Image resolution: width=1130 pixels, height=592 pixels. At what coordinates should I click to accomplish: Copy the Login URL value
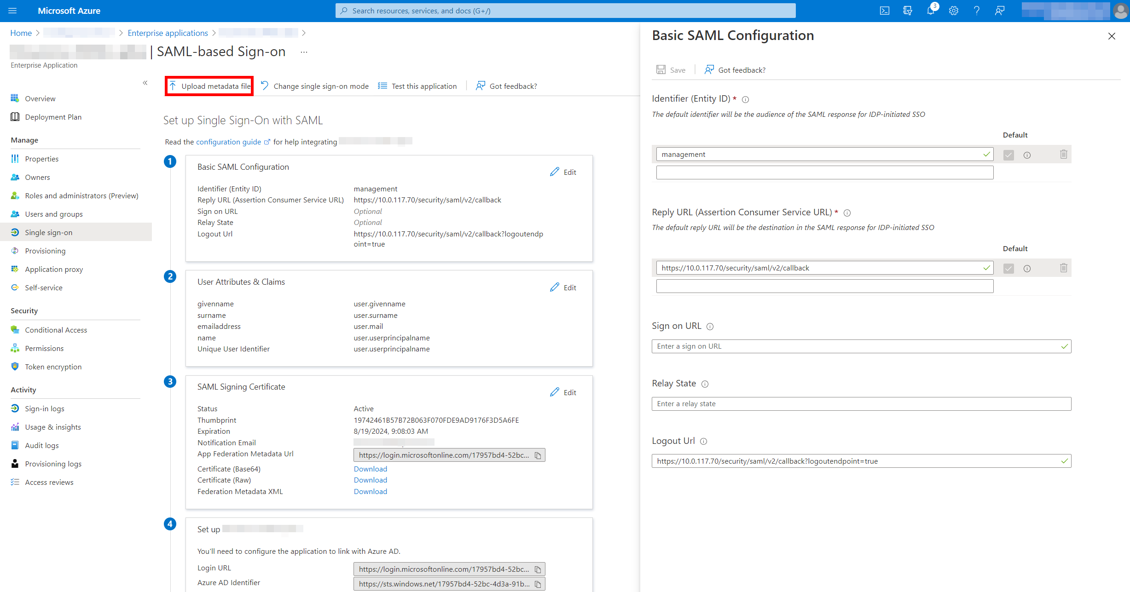pos(538,569)
